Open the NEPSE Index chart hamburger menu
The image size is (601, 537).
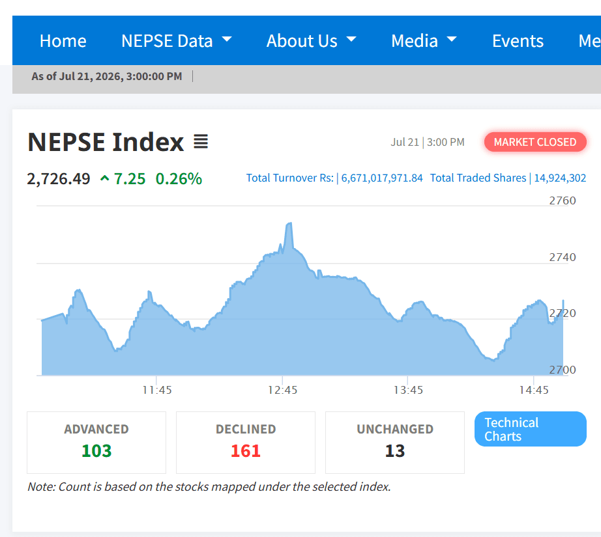(201, 142)
